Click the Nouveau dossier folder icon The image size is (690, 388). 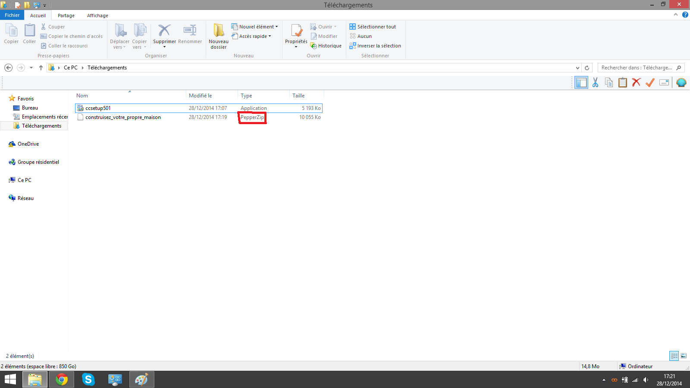219,31
